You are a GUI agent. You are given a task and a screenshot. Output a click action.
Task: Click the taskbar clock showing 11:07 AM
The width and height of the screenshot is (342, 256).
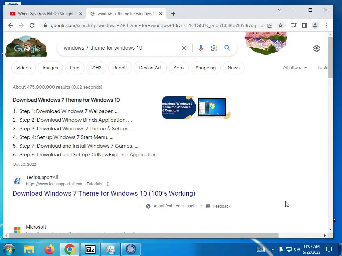[311, 249]
